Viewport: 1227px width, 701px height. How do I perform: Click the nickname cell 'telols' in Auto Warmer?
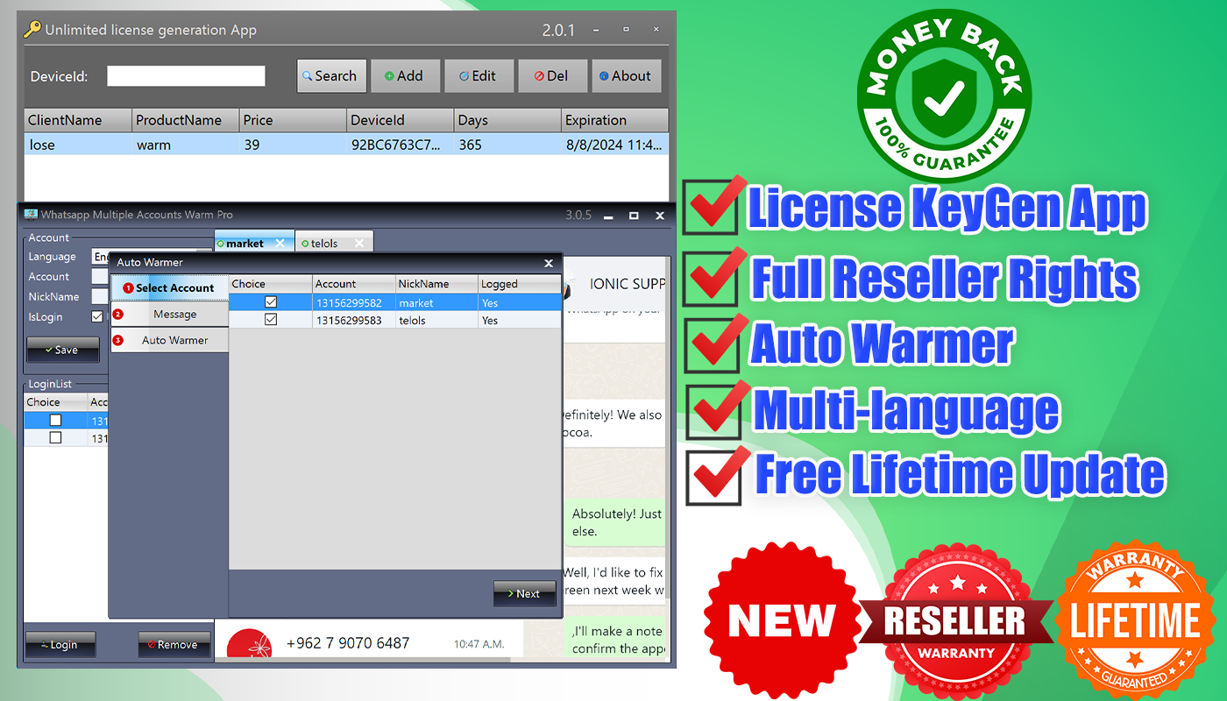(x=436, y=320)
